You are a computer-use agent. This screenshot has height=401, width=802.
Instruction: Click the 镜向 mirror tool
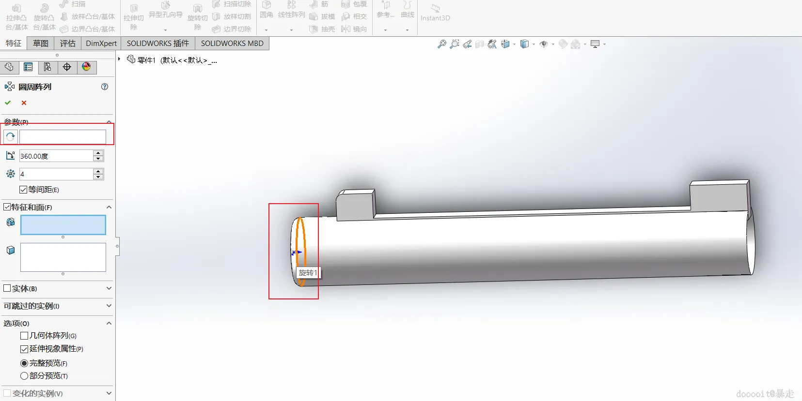[354, 29]
